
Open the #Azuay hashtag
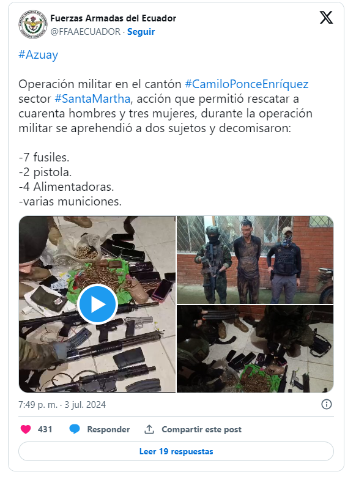coord(39,55)
